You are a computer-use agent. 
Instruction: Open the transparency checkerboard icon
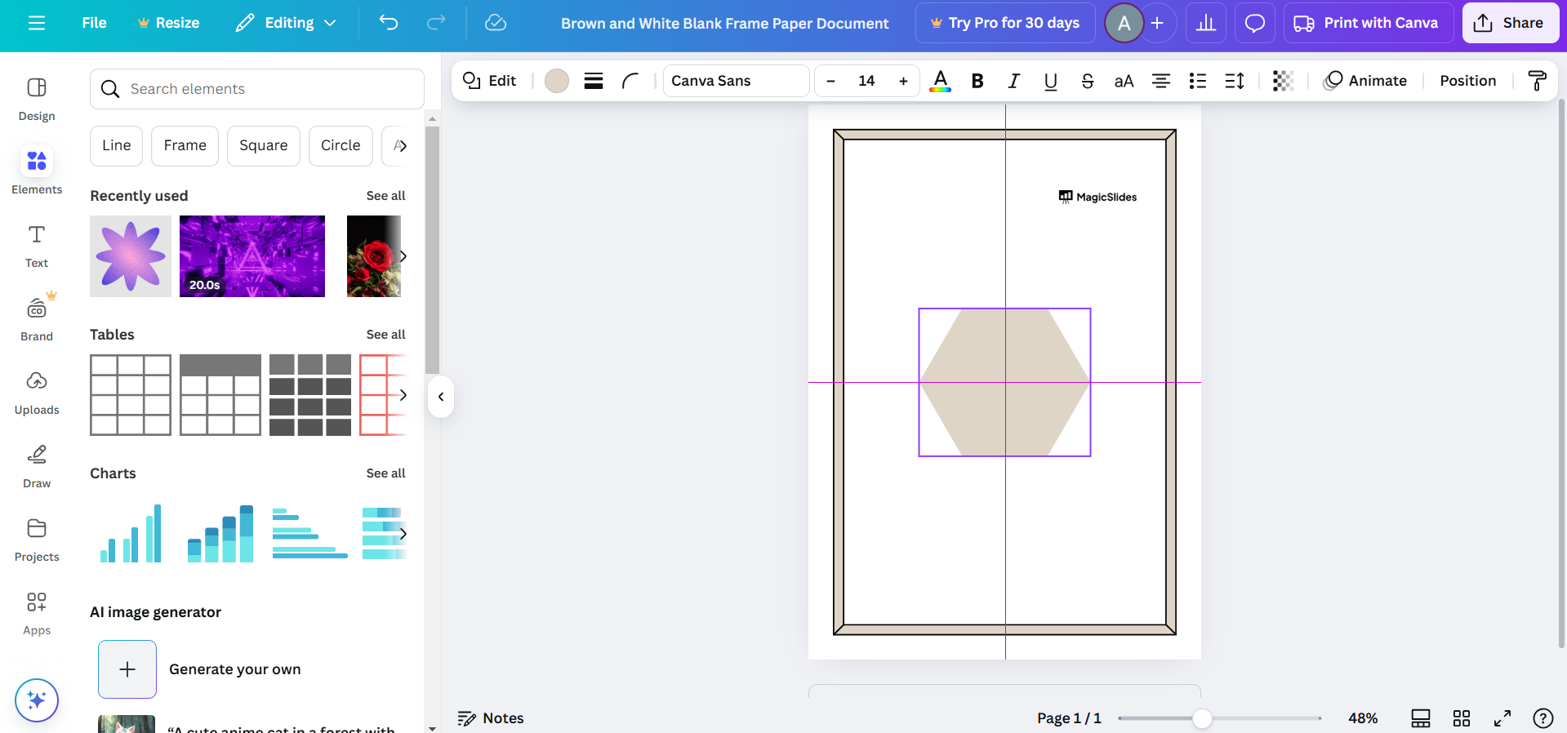[1283, 81]
